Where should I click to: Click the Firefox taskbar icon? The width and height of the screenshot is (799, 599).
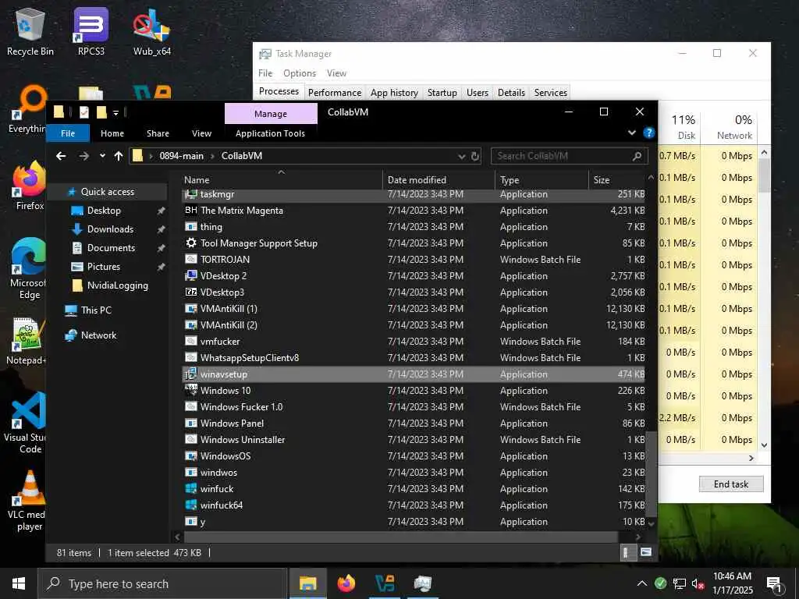coord(346,583)
